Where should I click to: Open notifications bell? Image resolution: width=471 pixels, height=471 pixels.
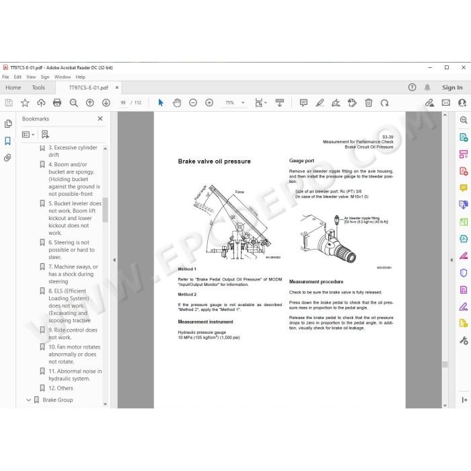[x=427, y=87]
